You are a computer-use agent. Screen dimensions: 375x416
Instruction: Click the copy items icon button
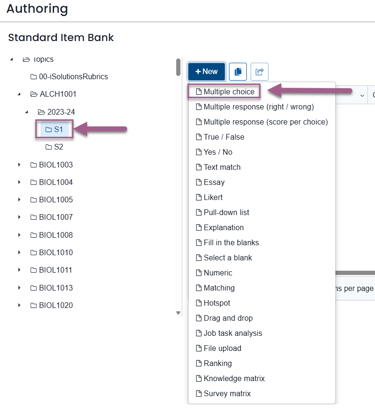238,72
